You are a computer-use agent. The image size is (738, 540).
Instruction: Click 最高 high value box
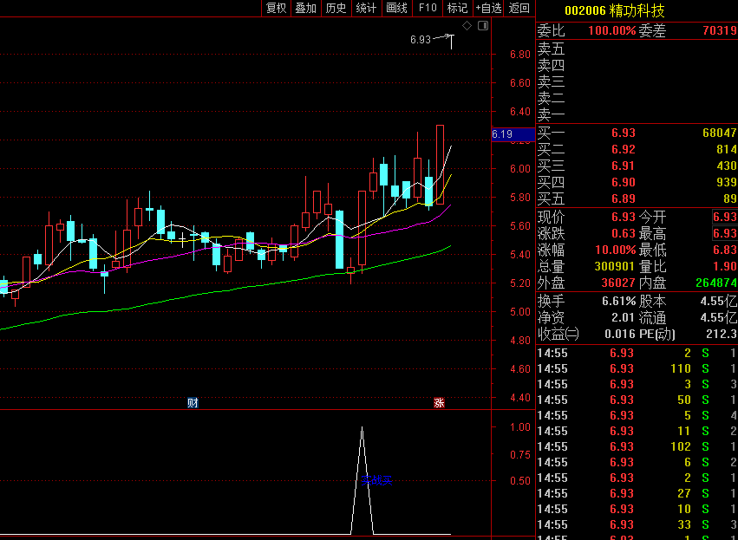[725, 233]
